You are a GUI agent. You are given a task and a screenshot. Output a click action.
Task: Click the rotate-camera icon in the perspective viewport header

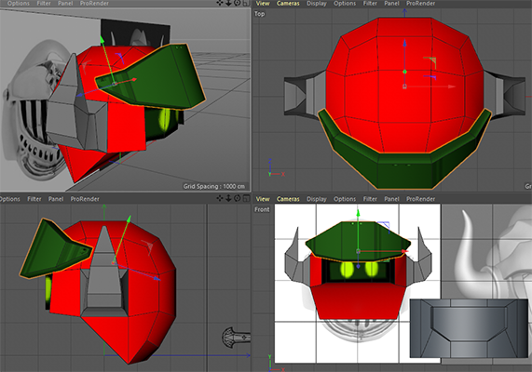tap(238, 3)
